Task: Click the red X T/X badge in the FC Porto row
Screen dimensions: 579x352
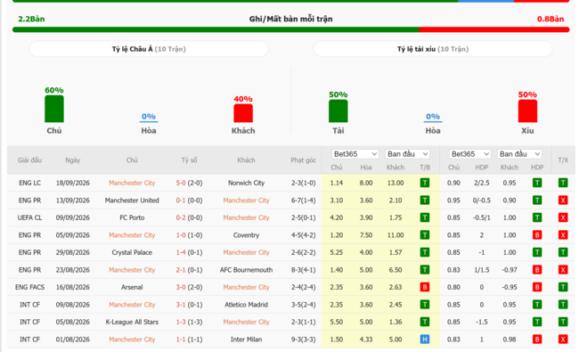Action: pyautogui.click(x=563, y=217)
